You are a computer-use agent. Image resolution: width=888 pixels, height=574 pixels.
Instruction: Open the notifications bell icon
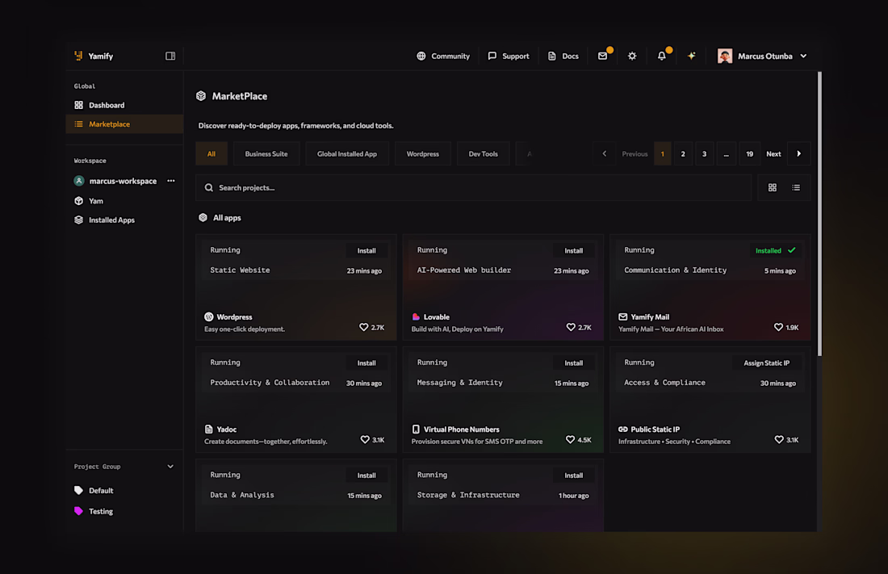(661, 56)
